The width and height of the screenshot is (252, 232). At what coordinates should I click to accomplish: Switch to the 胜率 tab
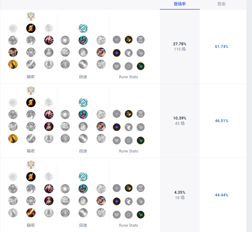[x=221, y=4]
